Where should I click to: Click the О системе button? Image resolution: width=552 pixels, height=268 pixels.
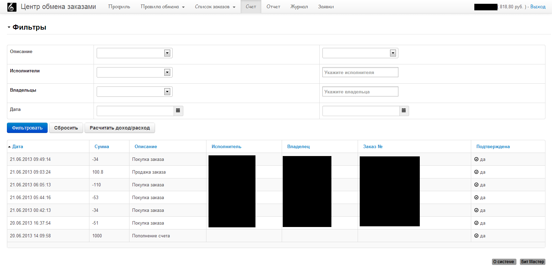(x=504, y=262)
